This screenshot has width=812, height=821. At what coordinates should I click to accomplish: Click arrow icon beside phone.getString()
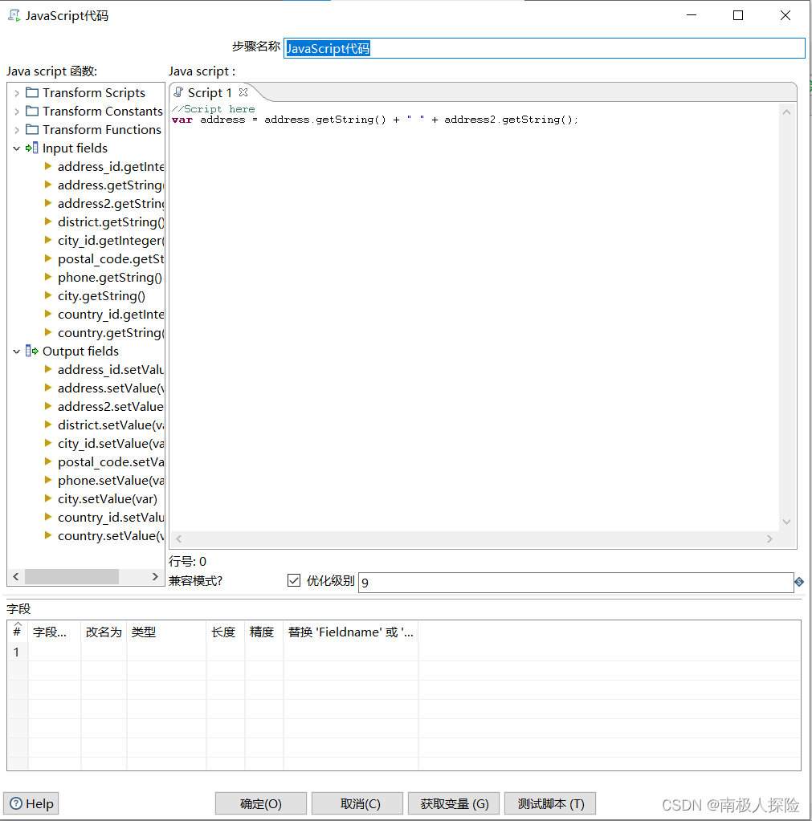(x=48, y=277)
